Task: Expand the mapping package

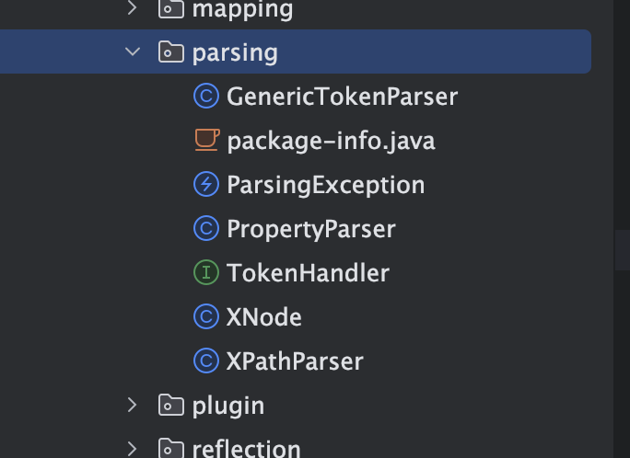Action: pyautogui.click(x=133, y=8)
